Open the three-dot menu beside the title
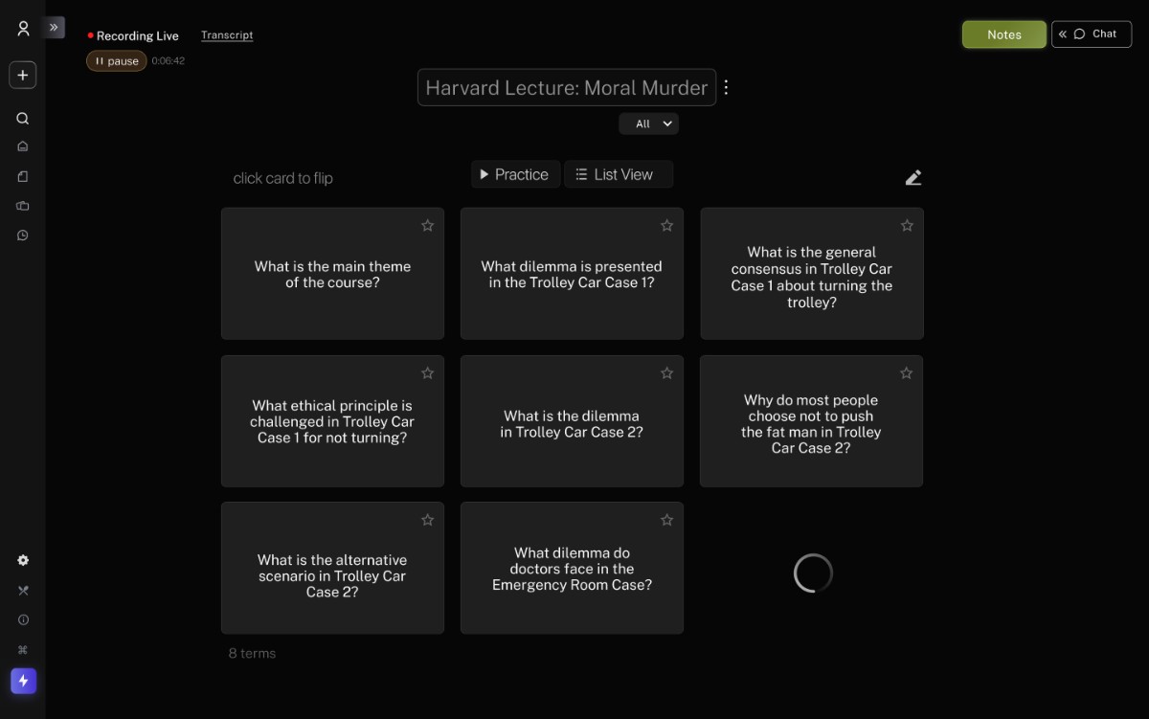Image resolution: width=1149 pixels, height=719 pixels. pyautogui.click(x=726, y=87)
